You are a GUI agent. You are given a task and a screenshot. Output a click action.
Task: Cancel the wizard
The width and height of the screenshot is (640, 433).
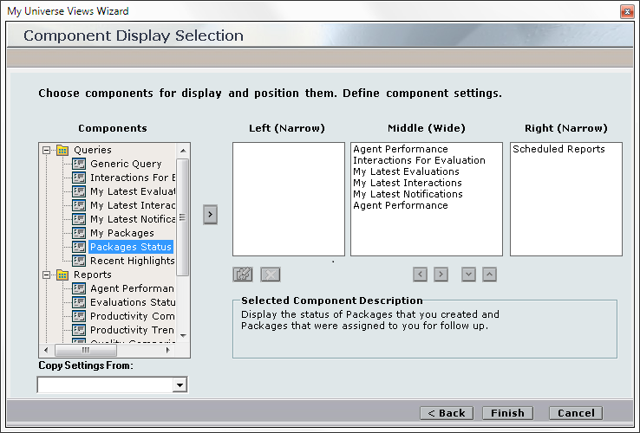576,413
